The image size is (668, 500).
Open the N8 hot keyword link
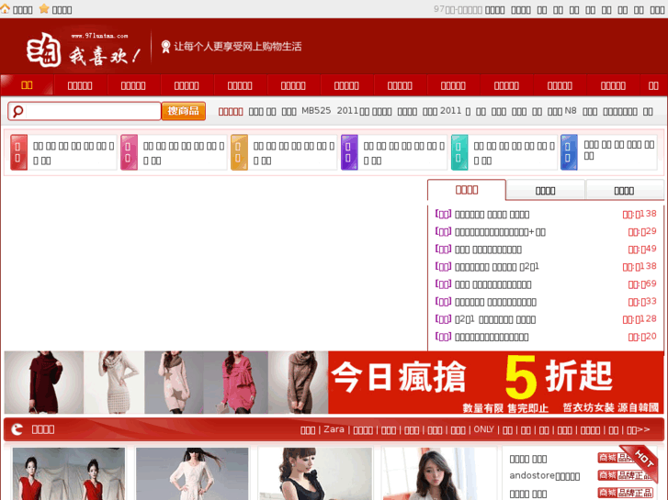point(571,111)
